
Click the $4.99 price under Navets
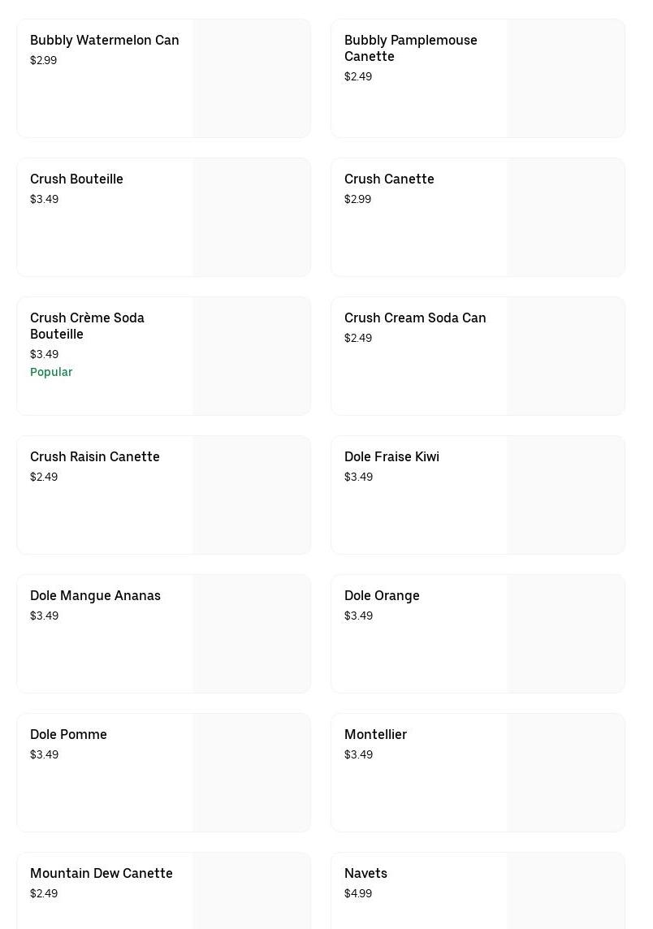(358, 894)
